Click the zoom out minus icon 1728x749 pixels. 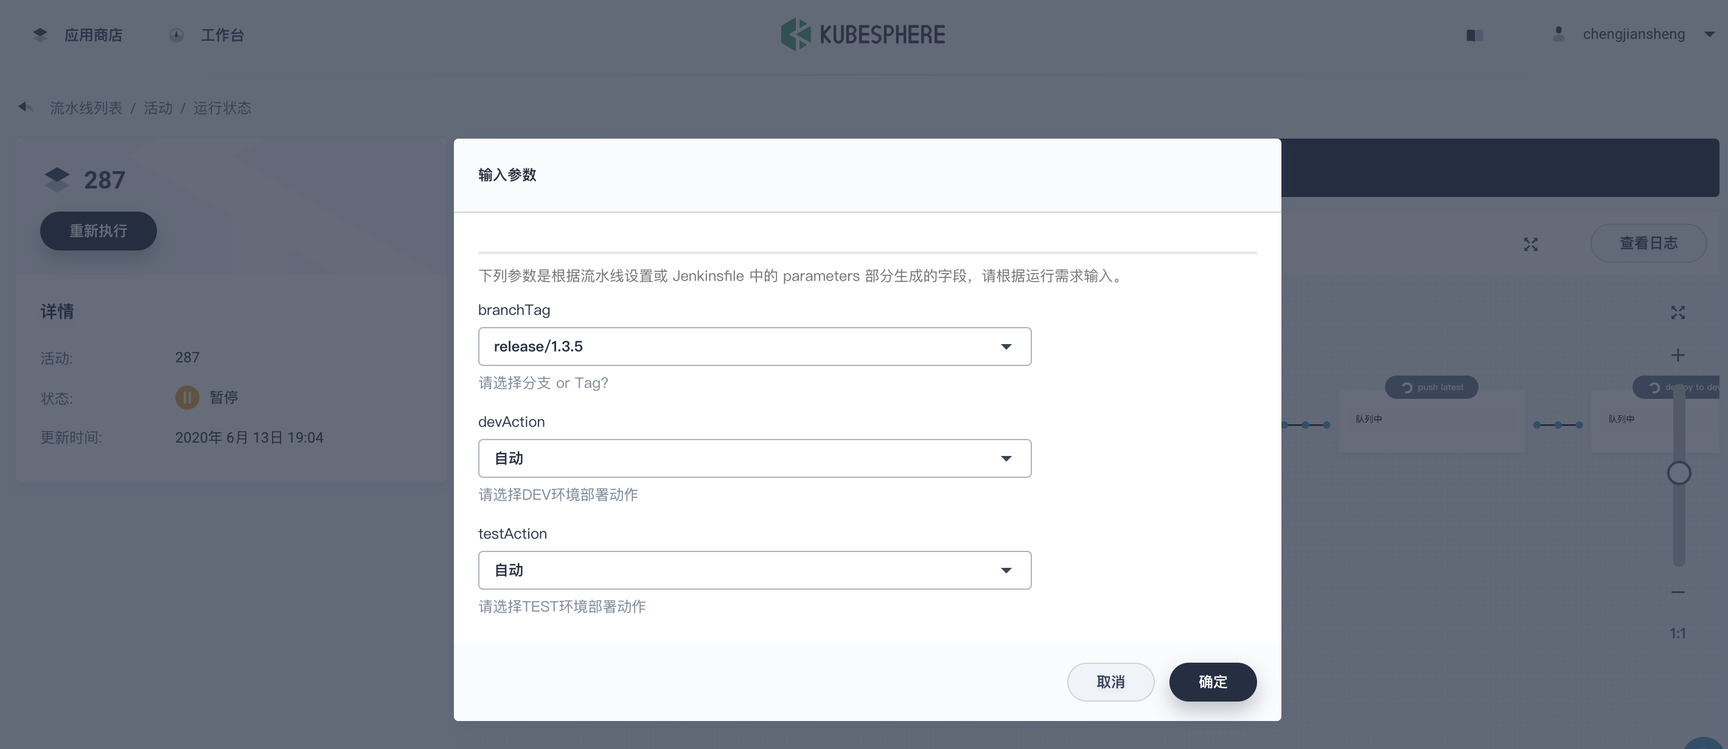[x=1677, y=592]
